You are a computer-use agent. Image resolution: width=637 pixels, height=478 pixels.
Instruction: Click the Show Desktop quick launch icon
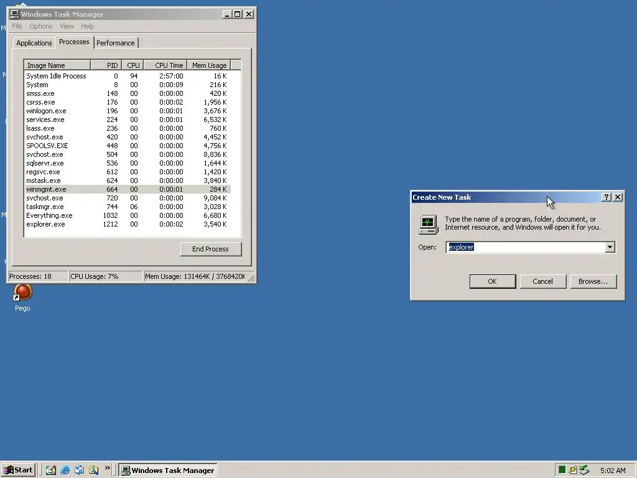click(51, 471)
